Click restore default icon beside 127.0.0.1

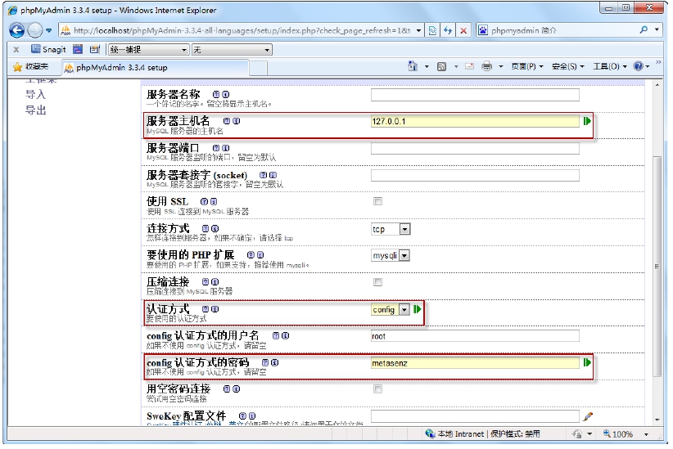[x=587, y=121]
